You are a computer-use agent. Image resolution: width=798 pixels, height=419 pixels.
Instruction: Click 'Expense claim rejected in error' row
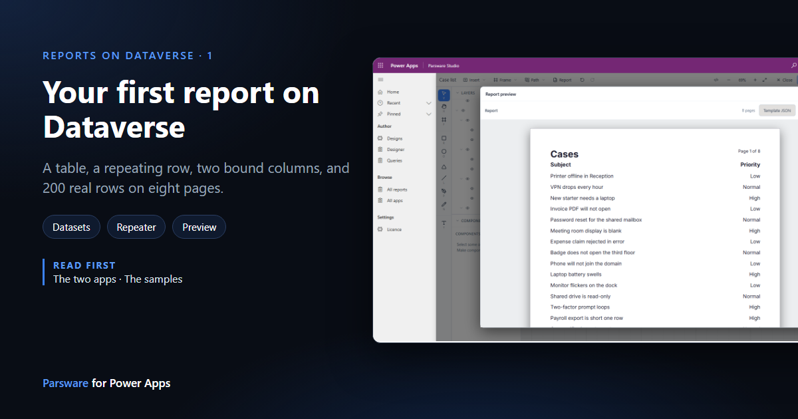(x=655, y=241)
